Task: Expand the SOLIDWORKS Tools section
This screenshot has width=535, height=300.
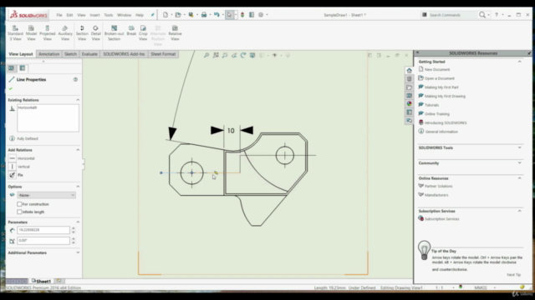Action: 520,147
